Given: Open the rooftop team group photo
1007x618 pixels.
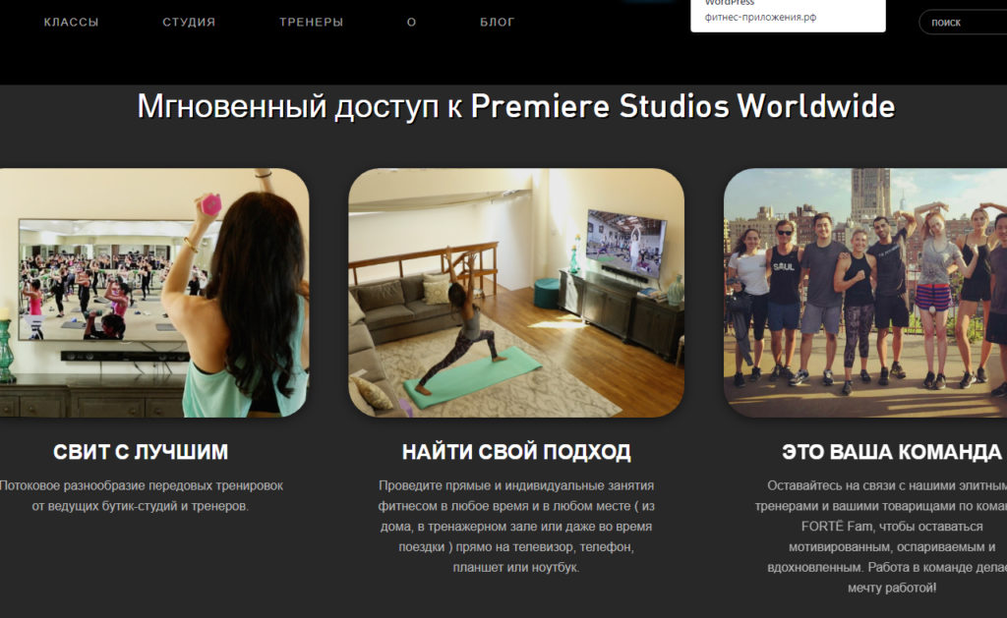Looking at the screenshot, I should coord(865,293).
